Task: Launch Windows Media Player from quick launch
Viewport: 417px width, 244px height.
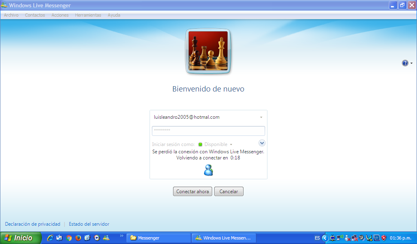Action: coord(97,238)
